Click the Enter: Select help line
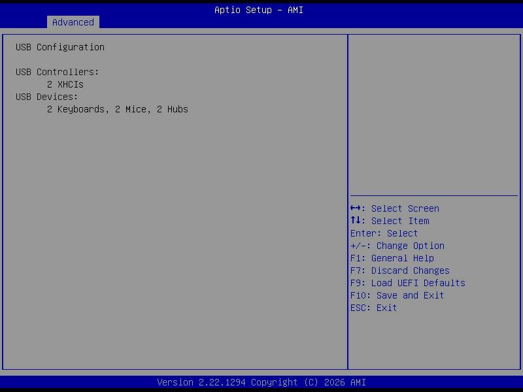This screenshot has width=523, height=392. 384,233
